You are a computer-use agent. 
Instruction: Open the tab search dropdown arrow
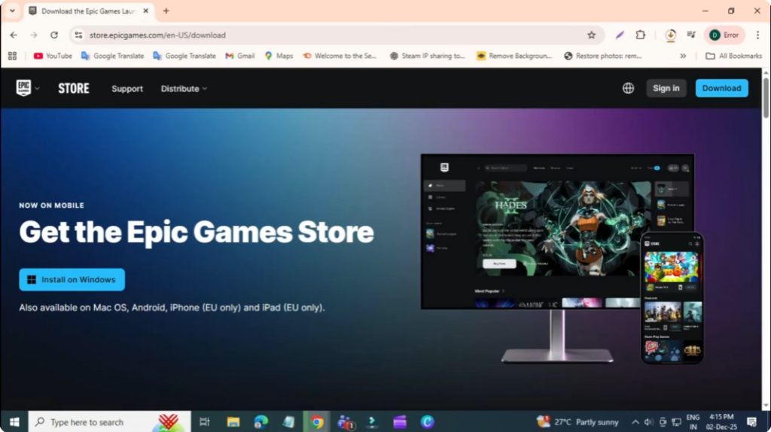[12, 11]
